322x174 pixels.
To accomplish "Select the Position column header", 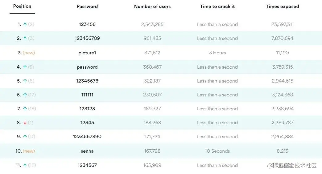I will (22, 6).
